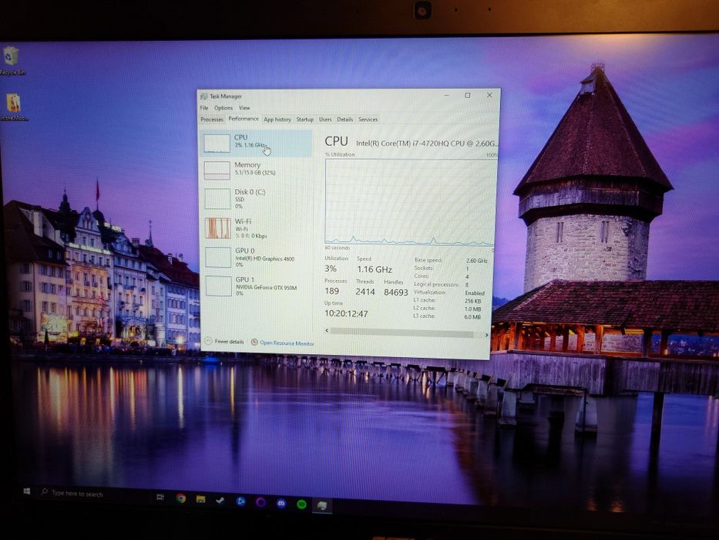The width and height of the screenshot is (719, 540).
Task: Click the Task Manager title bar icon
Action: pyautogui.click(x=203, y=96)
